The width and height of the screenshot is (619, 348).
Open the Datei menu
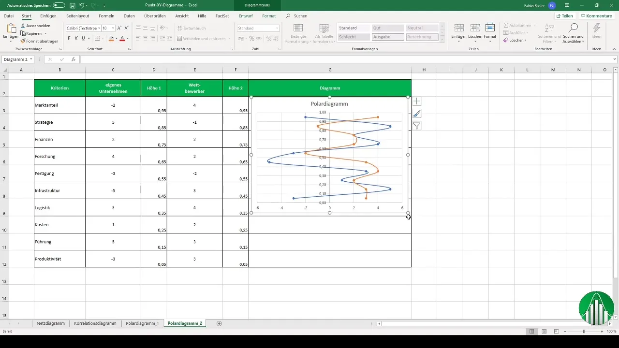(9, 16)
